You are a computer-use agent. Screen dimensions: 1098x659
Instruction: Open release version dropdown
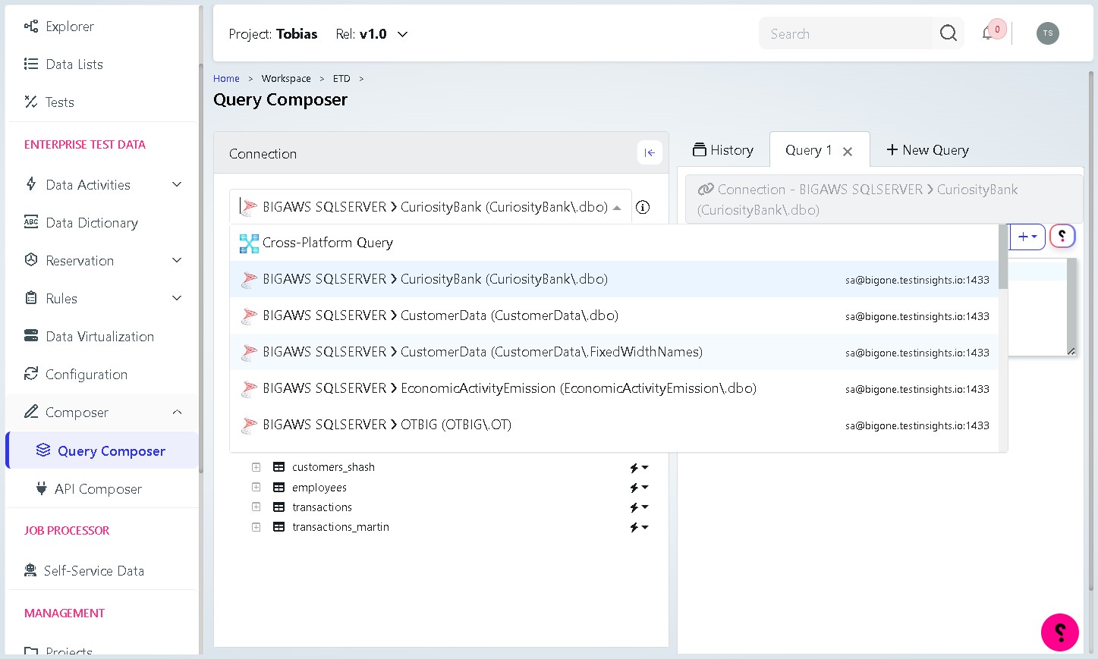click(x=403, y=34)
